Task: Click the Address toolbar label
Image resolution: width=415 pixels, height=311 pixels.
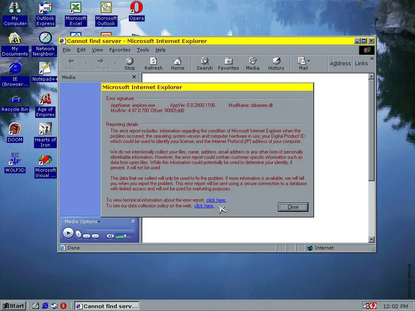Action: point(340,64)
